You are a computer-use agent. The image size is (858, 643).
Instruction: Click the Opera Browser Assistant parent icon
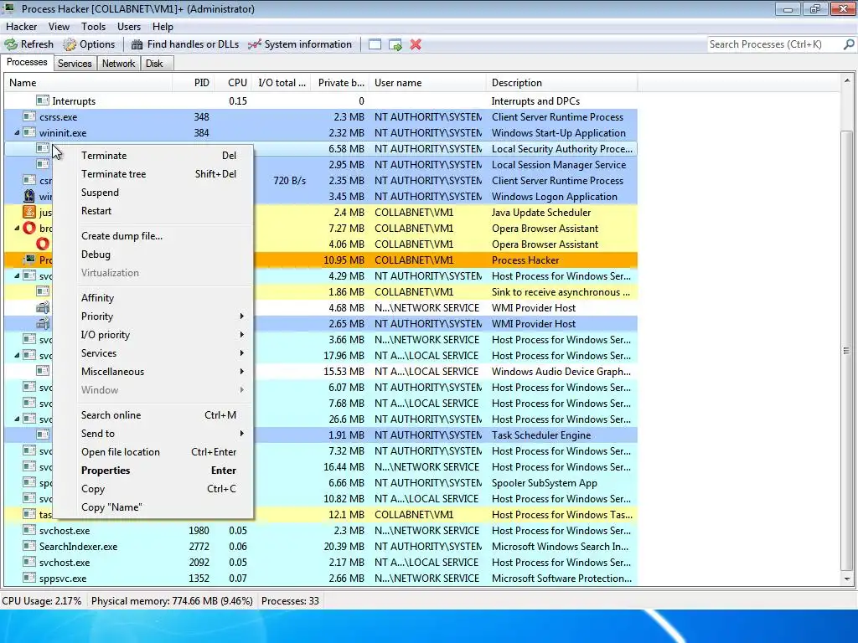click(x=29, y=228)
